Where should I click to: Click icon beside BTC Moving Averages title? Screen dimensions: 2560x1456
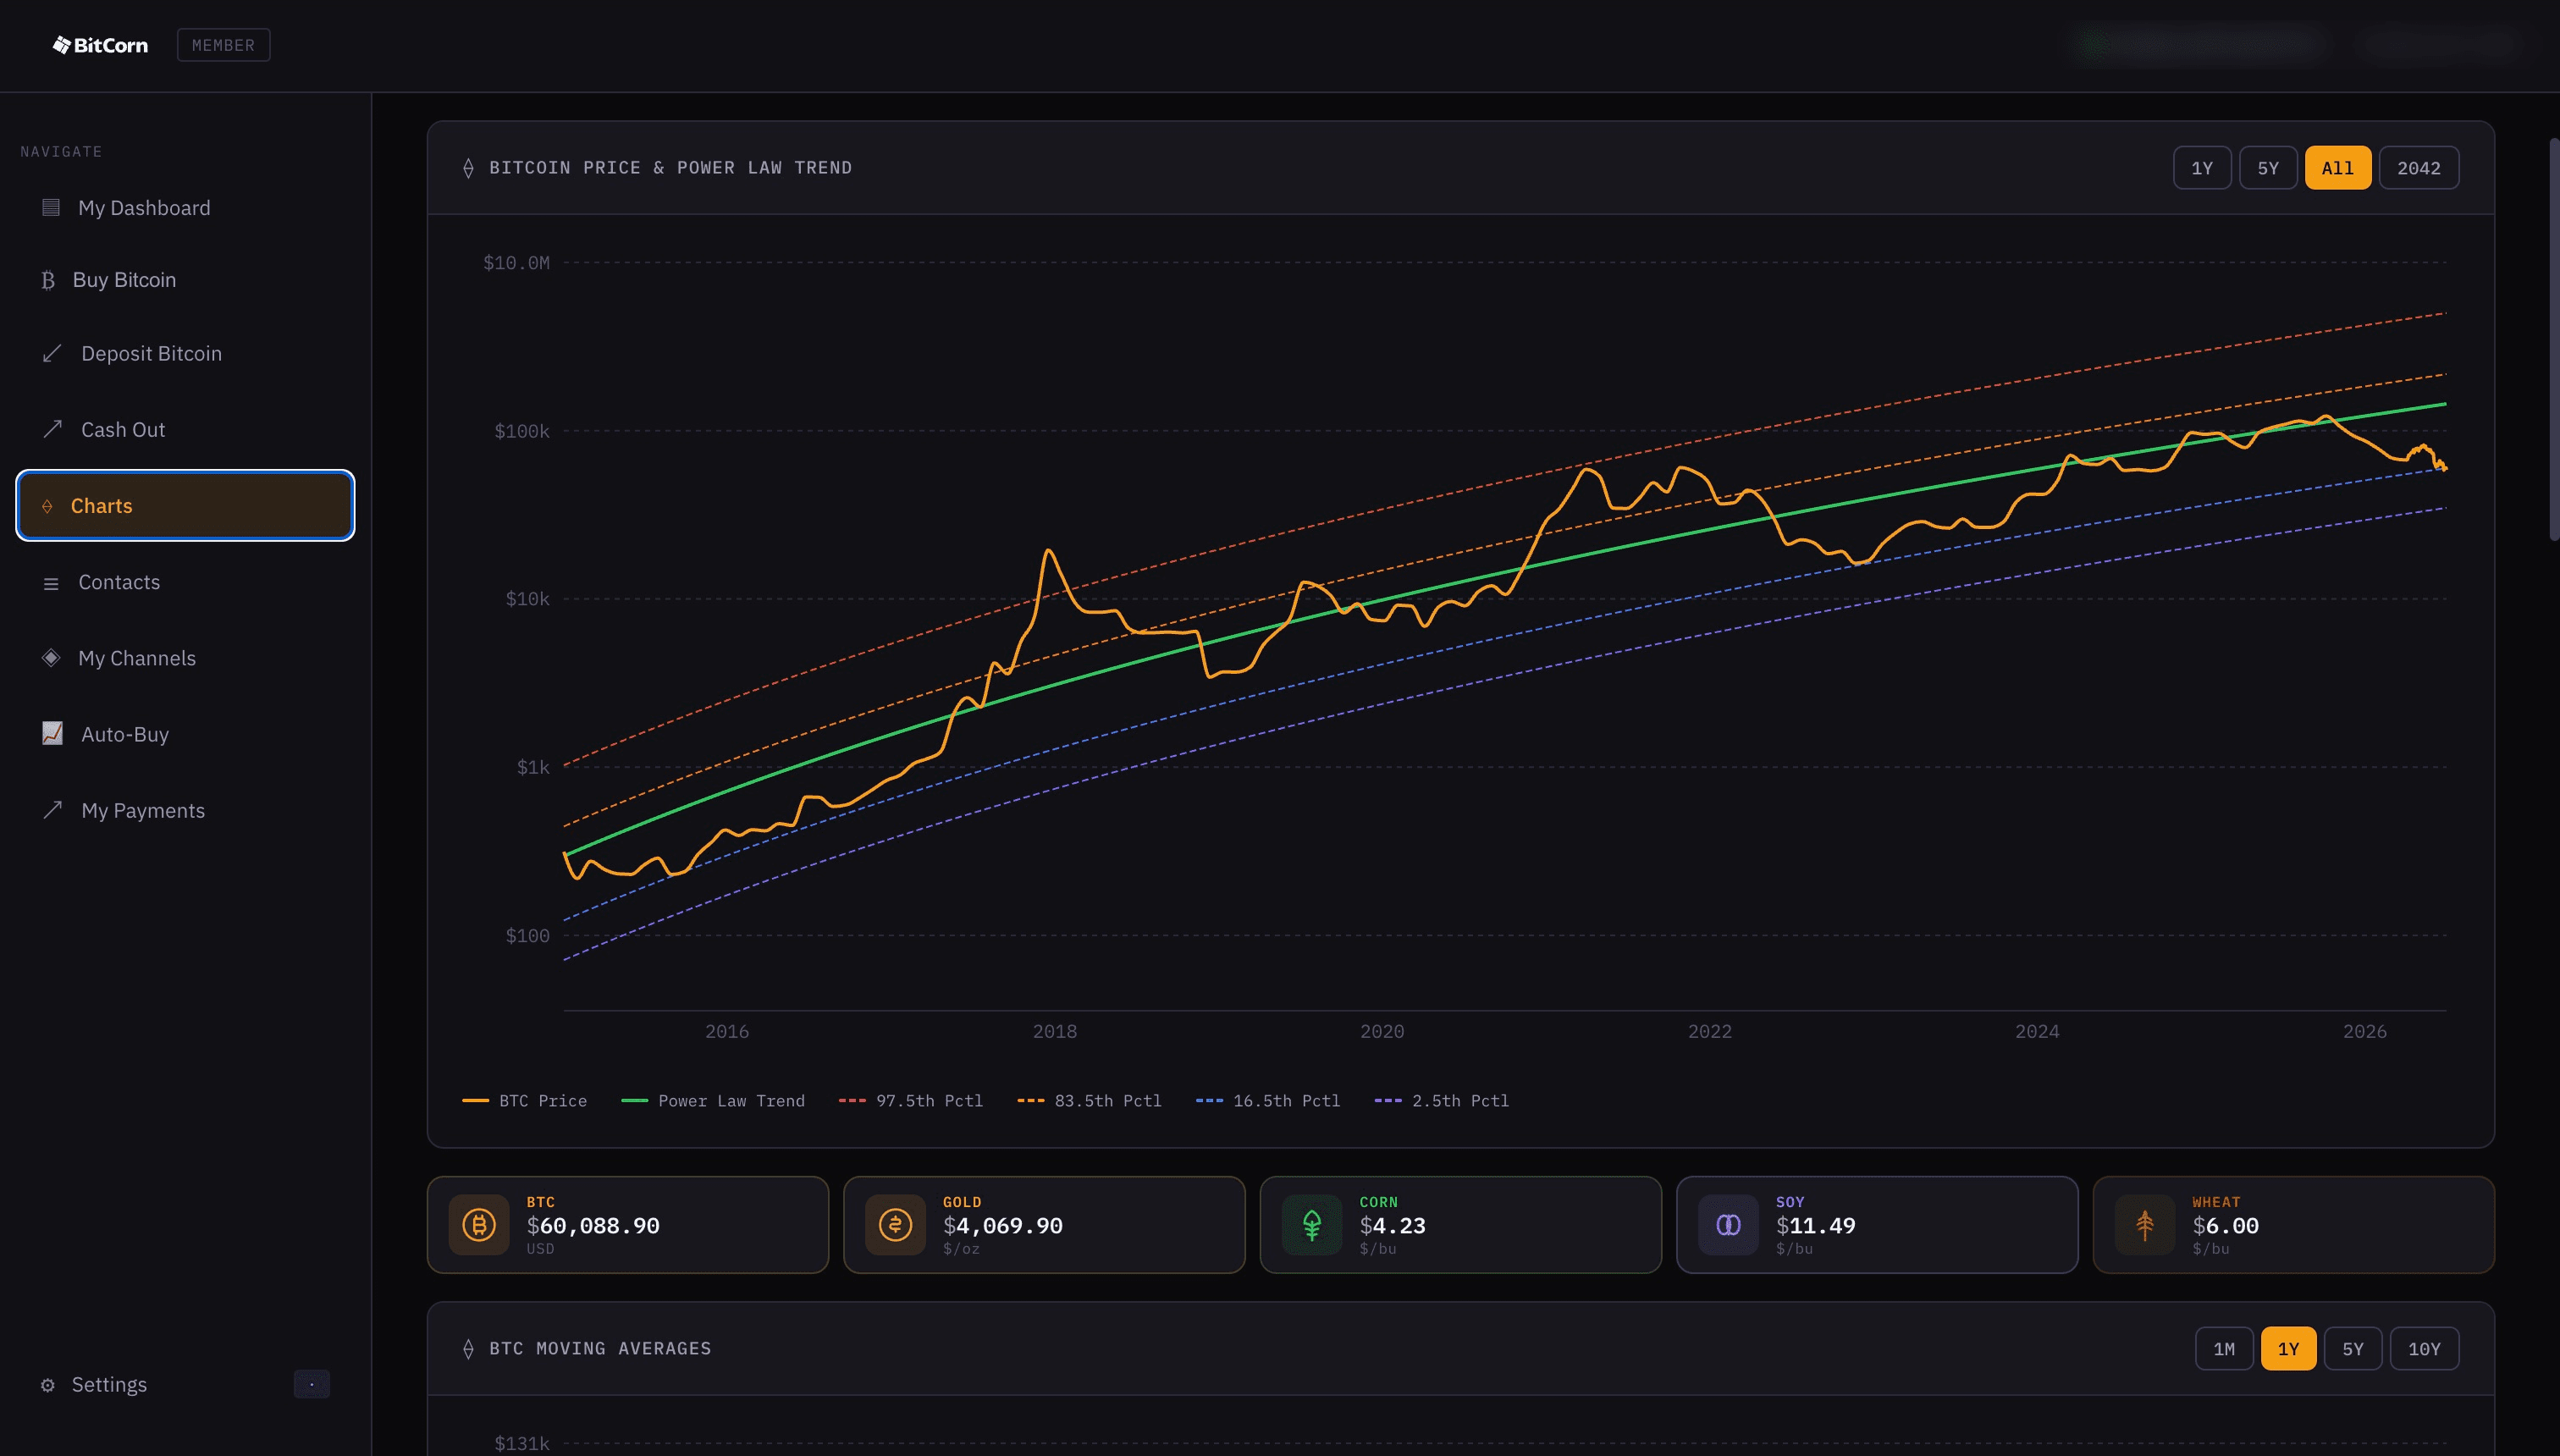pos(468,1349)
